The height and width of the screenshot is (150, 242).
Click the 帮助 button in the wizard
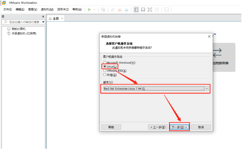(111, 127)
